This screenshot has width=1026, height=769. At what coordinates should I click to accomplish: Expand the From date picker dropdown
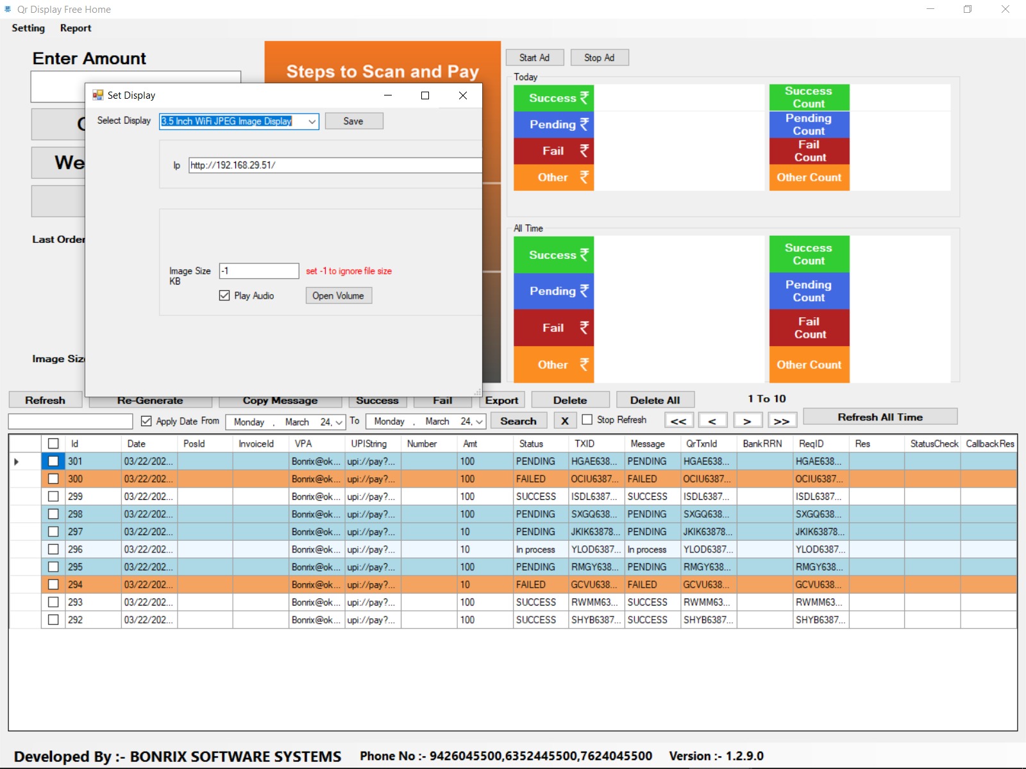(340, 422)
